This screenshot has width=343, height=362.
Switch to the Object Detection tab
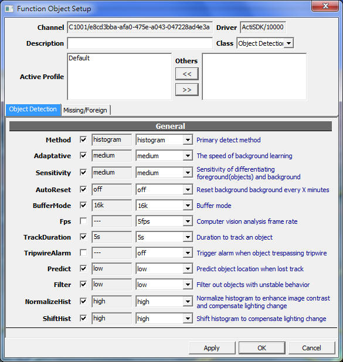[33, 110]
